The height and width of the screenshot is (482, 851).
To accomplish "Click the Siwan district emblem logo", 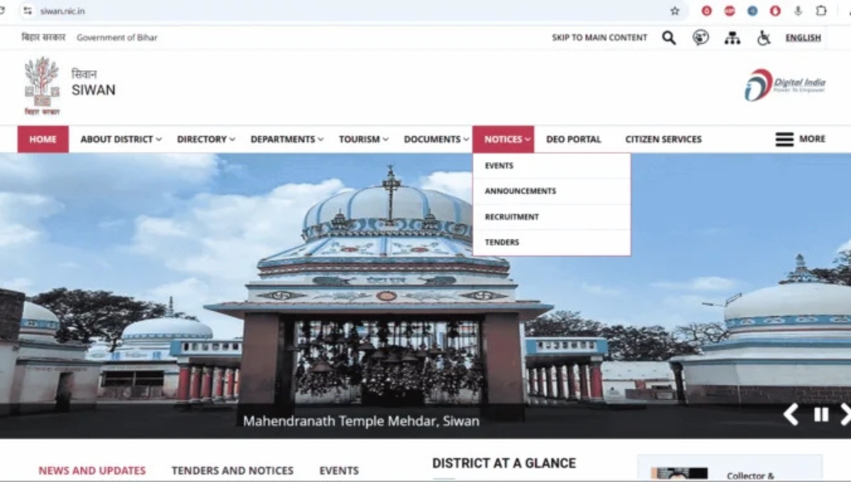I will tap(40, 85).
